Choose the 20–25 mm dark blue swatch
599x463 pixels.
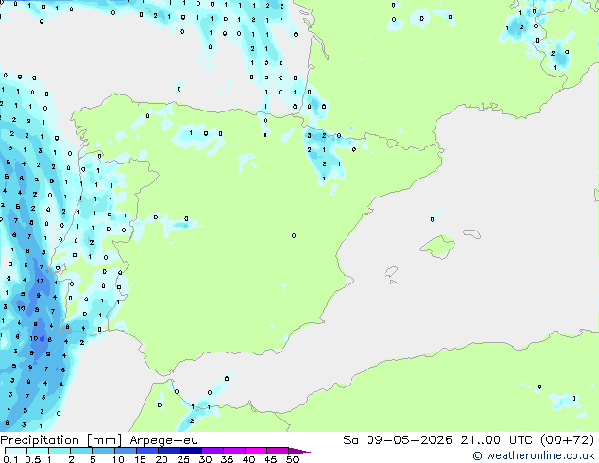168,451
